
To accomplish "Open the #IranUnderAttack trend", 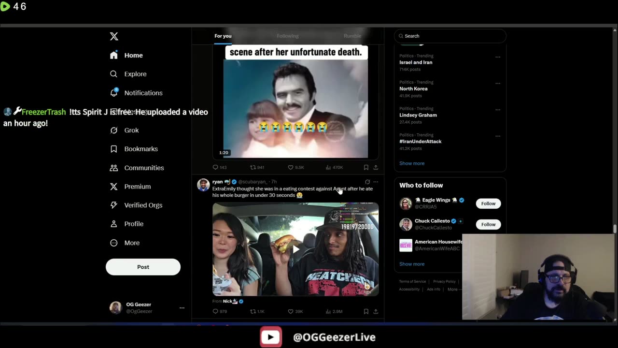I will click(421, 141).
